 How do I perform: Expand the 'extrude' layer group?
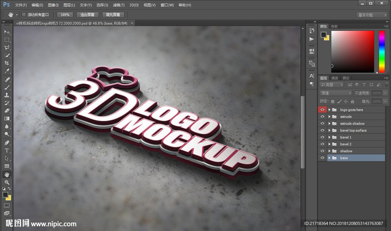click(x=329, y=117)
